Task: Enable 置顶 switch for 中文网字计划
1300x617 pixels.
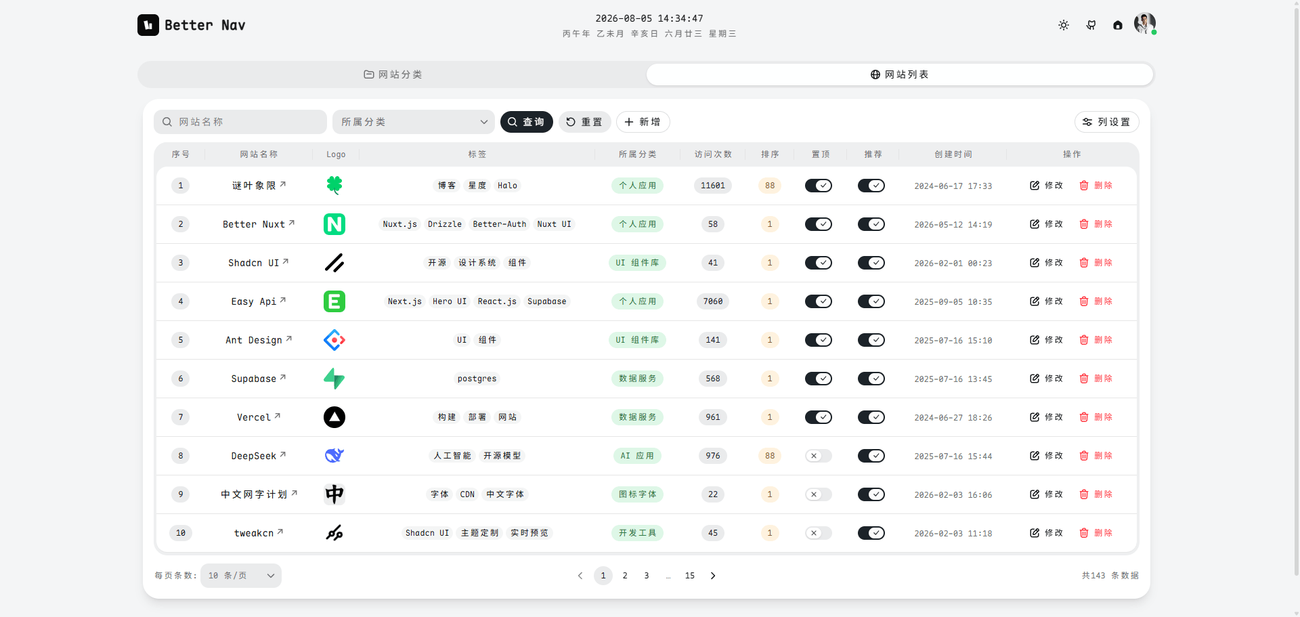Action: point(819,494)
